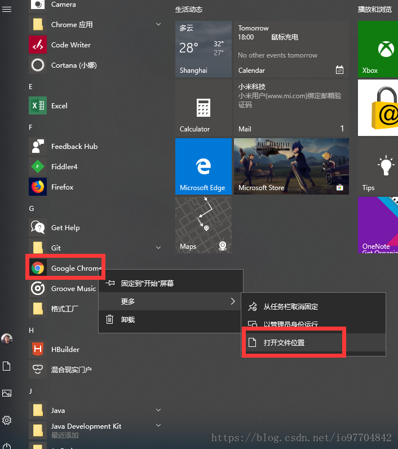Select 卸载 from the context menu
Viewport: 398px width, 449px height.
coord(171,319)
